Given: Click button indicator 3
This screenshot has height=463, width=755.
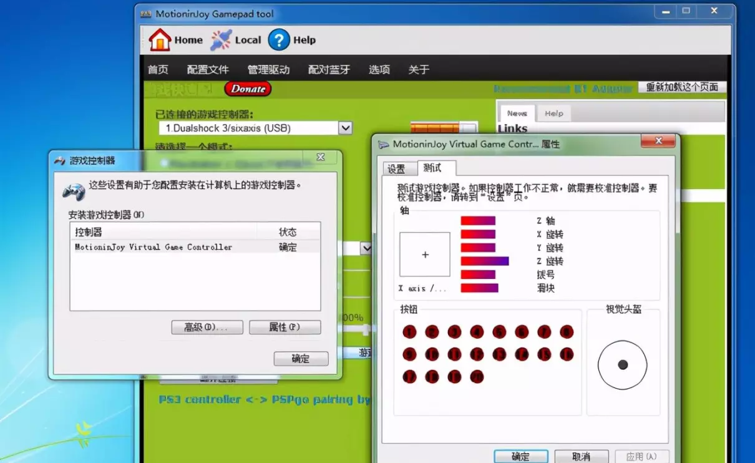Looking at the screenshot, I should (454, 332).
